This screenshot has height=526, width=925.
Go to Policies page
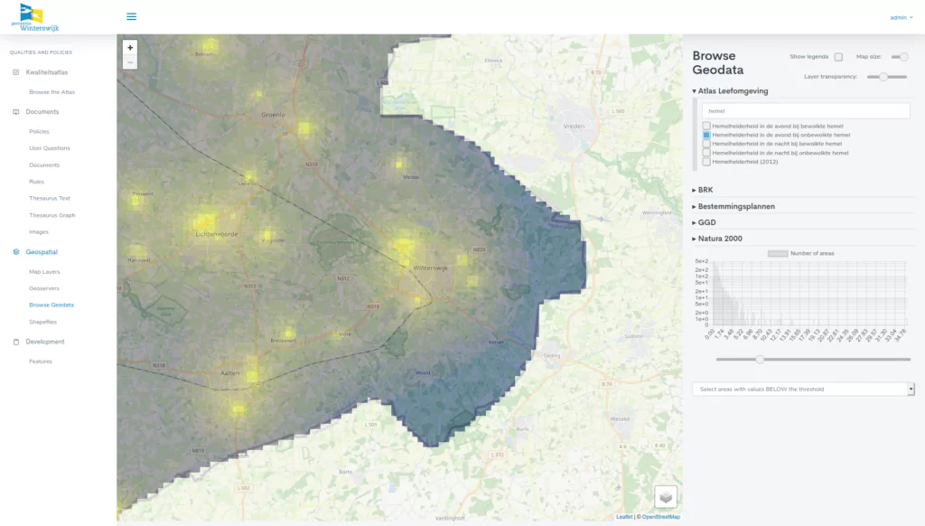(x=39, y=132)
